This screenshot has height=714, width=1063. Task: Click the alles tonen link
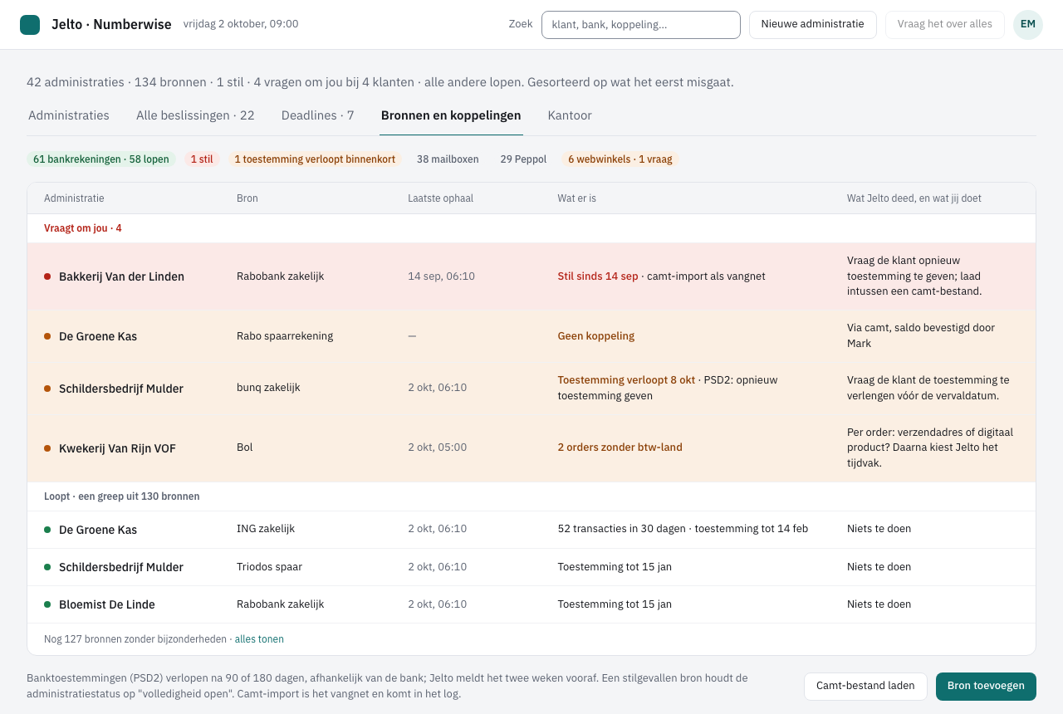tap(259, 639)
